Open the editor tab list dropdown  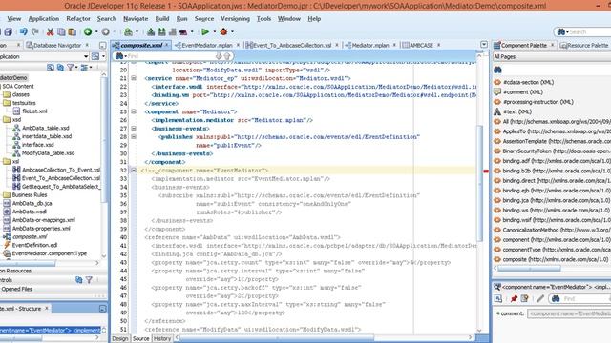tap(484, 45)
